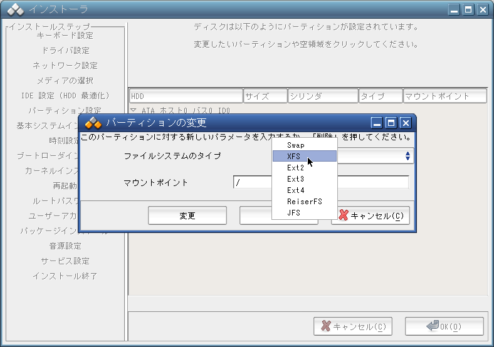Close the パーティションの変更 dialog window
This screenshot has height=347, width=494.
[405, 123]
